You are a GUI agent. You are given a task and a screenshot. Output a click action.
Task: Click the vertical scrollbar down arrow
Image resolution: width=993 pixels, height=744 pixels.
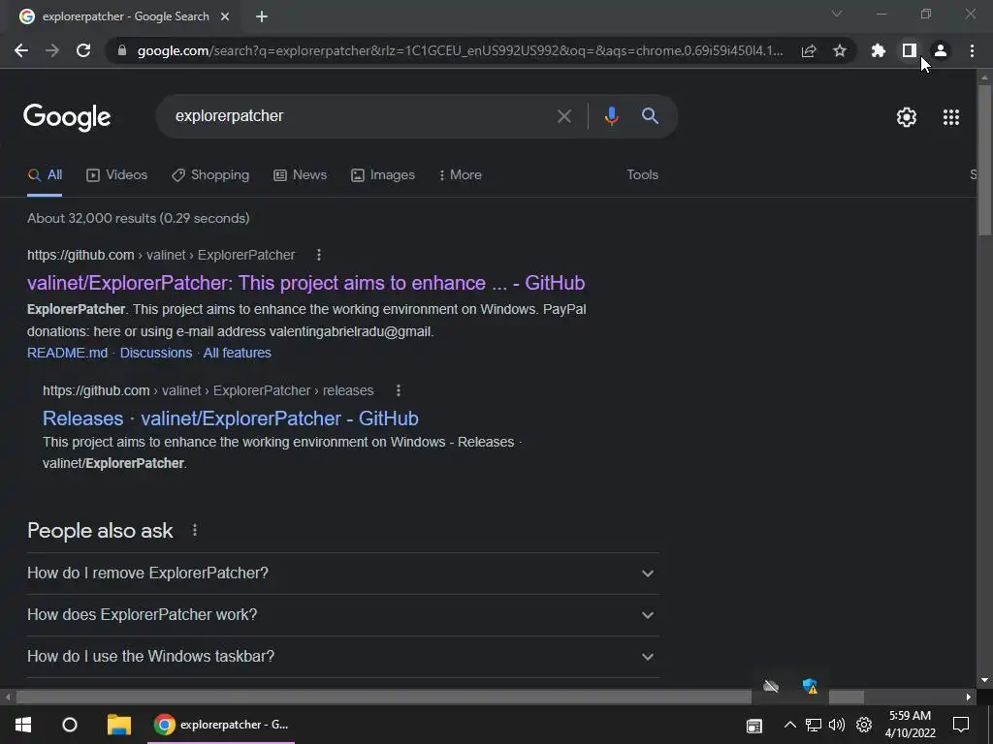pyautogui.click(x=984, y=681)
